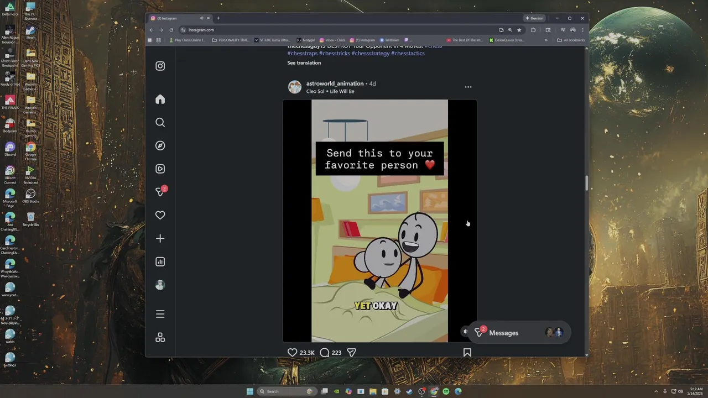Open more options for astroworld_animation post
The width and height of the screenshot is (708, 398).
468,87
